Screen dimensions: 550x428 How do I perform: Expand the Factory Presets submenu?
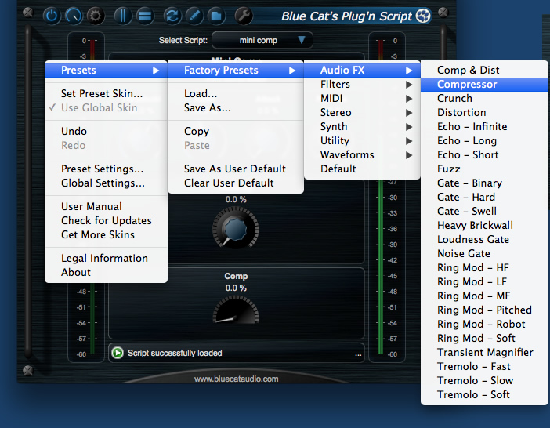[x=236, y=71]
